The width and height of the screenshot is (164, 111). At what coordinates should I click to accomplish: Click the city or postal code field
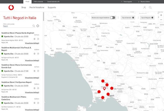click(x=17, y=26)
